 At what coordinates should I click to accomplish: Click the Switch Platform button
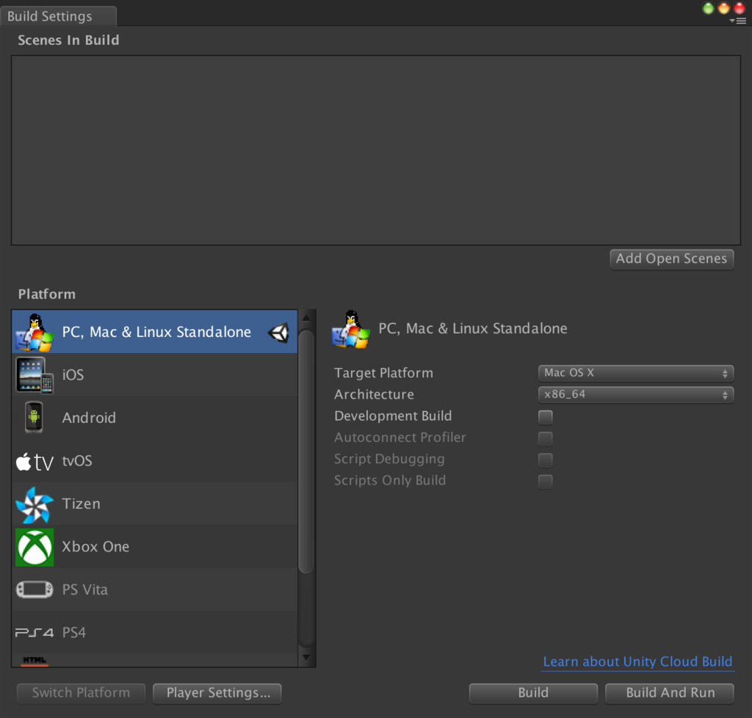coord(81,693)
